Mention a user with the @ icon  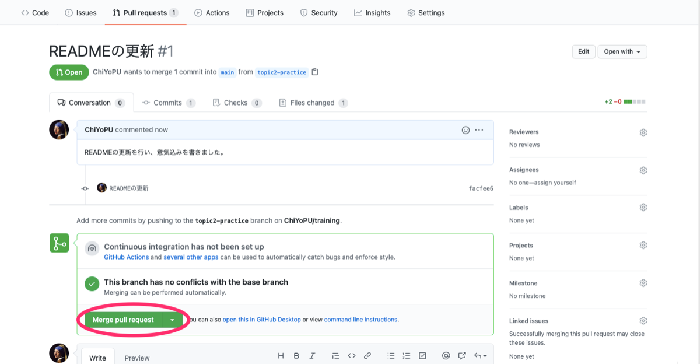[446, 355]
